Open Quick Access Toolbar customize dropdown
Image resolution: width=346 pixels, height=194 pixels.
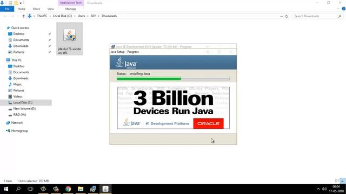point(21,3)
